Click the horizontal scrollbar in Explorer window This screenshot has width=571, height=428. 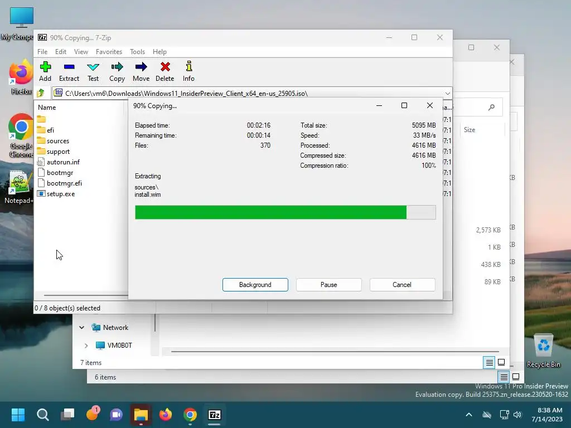335,352
